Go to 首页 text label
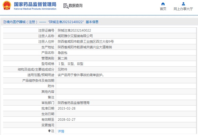Viewport: 198px width, 135px height. coord(163,9)
